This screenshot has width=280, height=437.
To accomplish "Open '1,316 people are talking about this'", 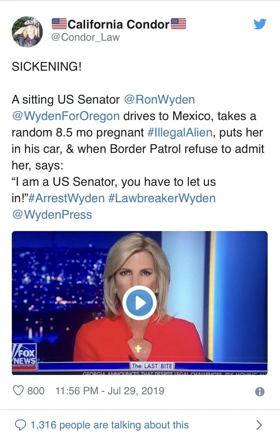I will (110, 425).
